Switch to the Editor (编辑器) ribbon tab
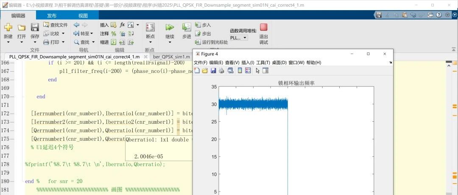 (18, 16)
